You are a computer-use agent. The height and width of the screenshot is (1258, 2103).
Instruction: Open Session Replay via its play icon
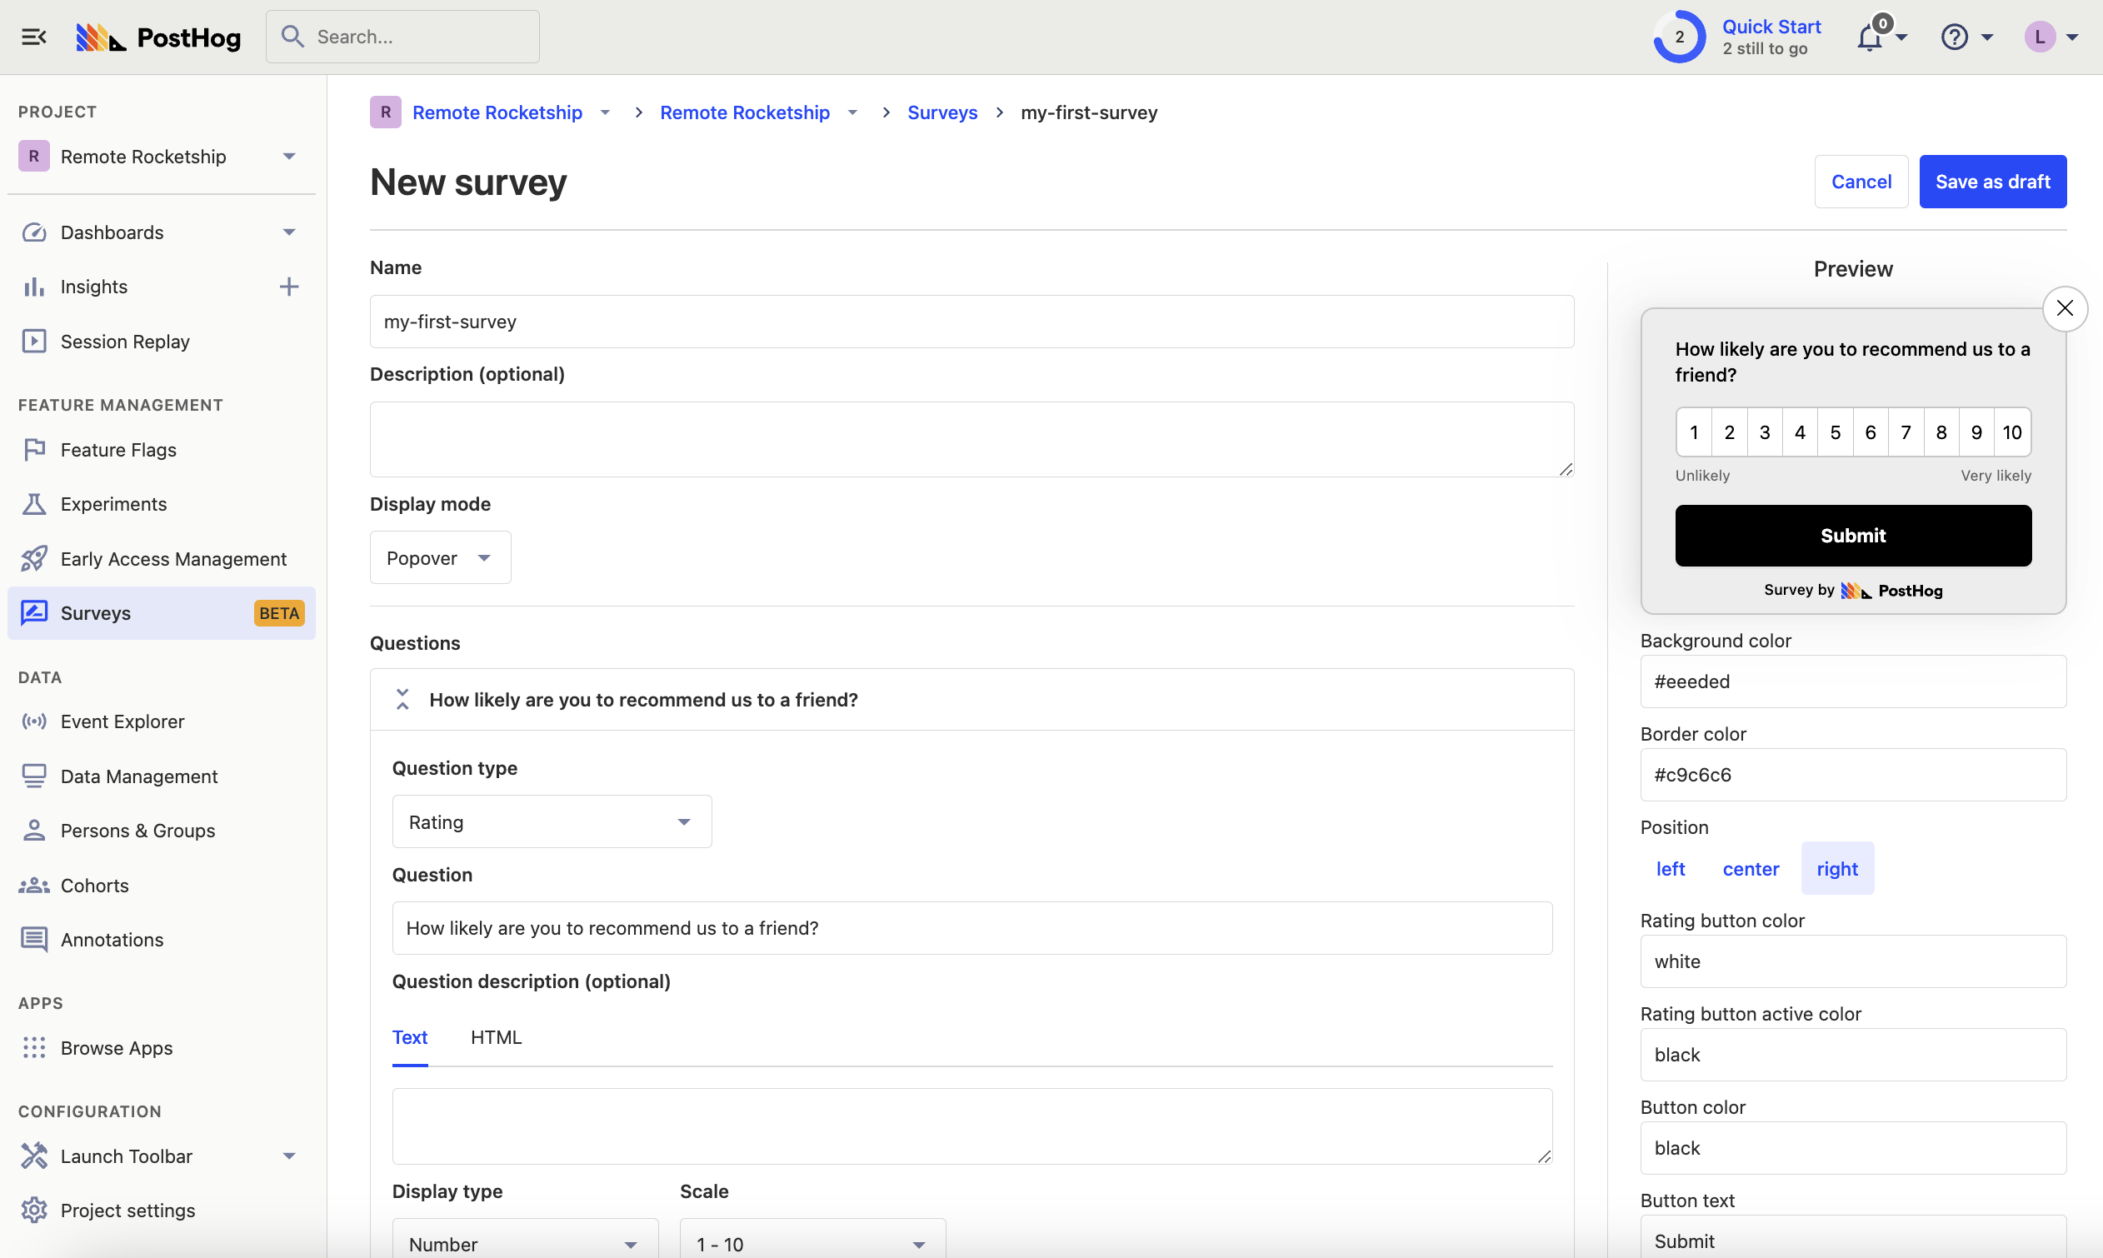[x=34, y=341]
